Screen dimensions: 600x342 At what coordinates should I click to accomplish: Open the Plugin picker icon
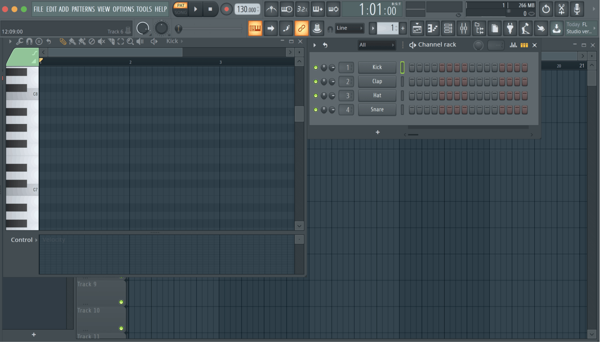tap(510, 28)
